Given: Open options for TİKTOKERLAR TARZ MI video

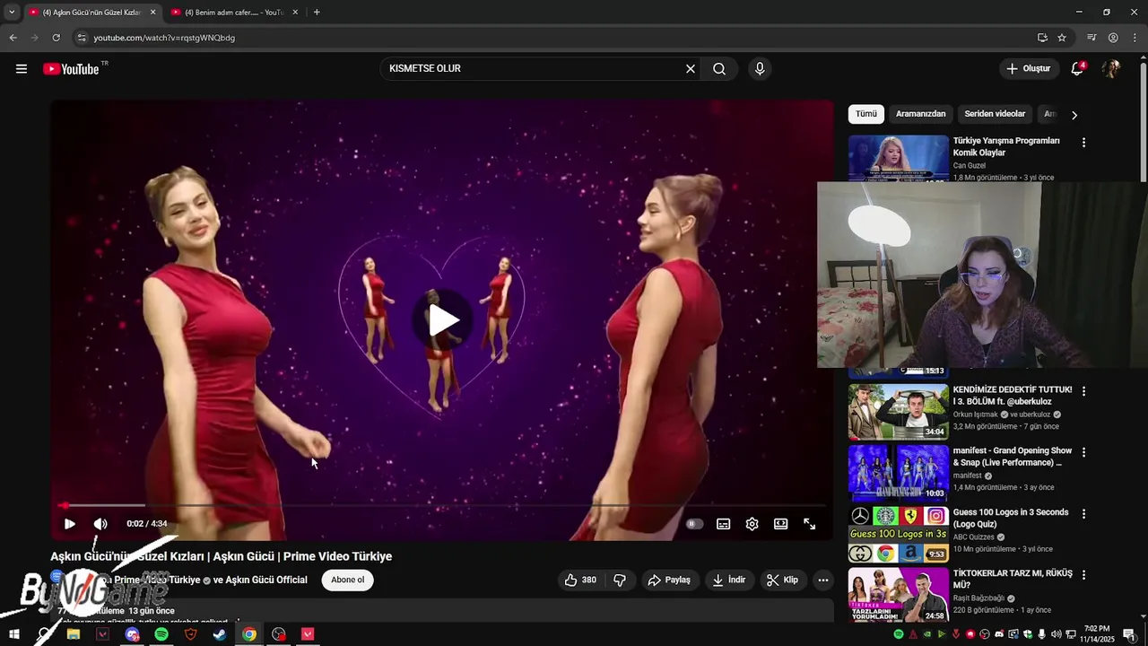Looking at the screenshot, I should point(1083,575).
